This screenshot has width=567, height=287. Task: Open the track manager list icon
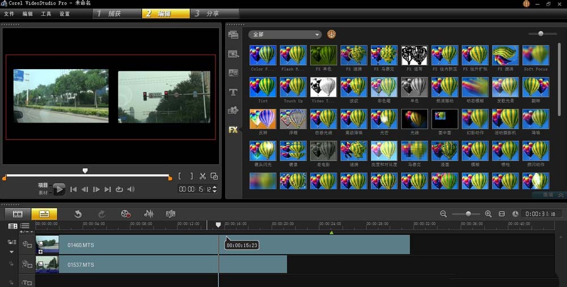coord(24,226)
